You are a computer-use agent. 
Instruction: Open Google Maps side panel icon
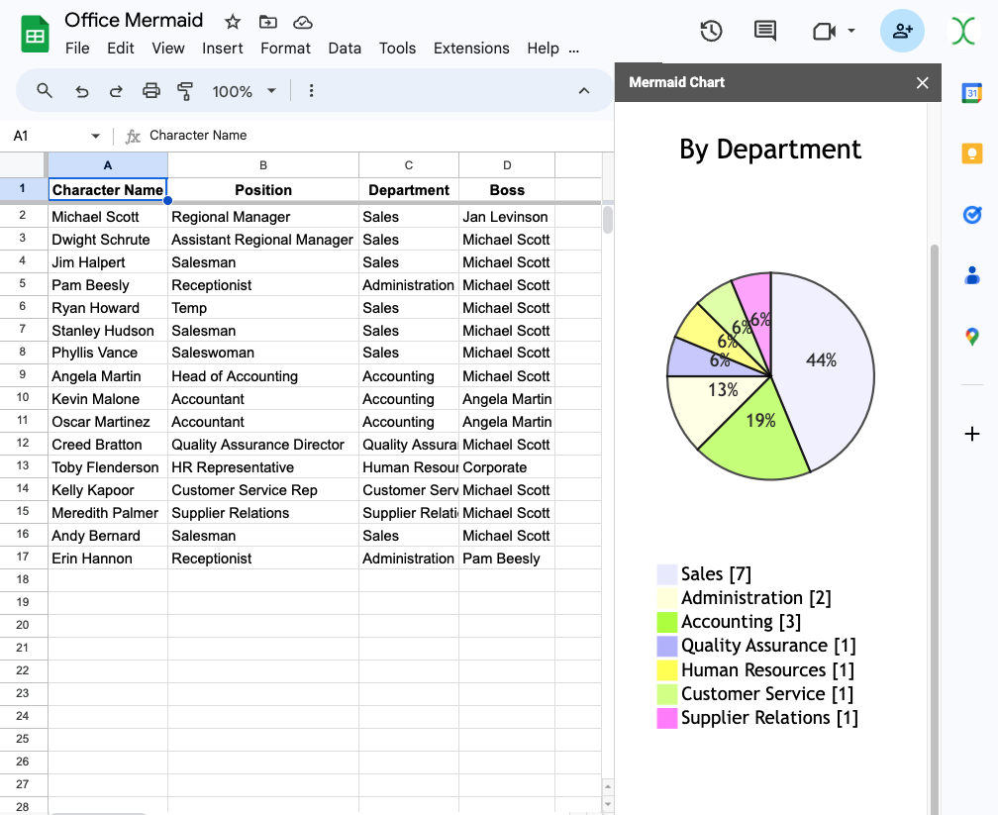point(971,337)
